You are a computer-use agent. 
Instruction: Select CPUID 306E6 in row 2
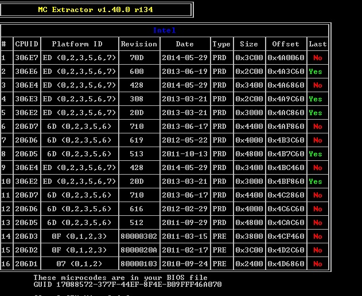coord(26,72)
